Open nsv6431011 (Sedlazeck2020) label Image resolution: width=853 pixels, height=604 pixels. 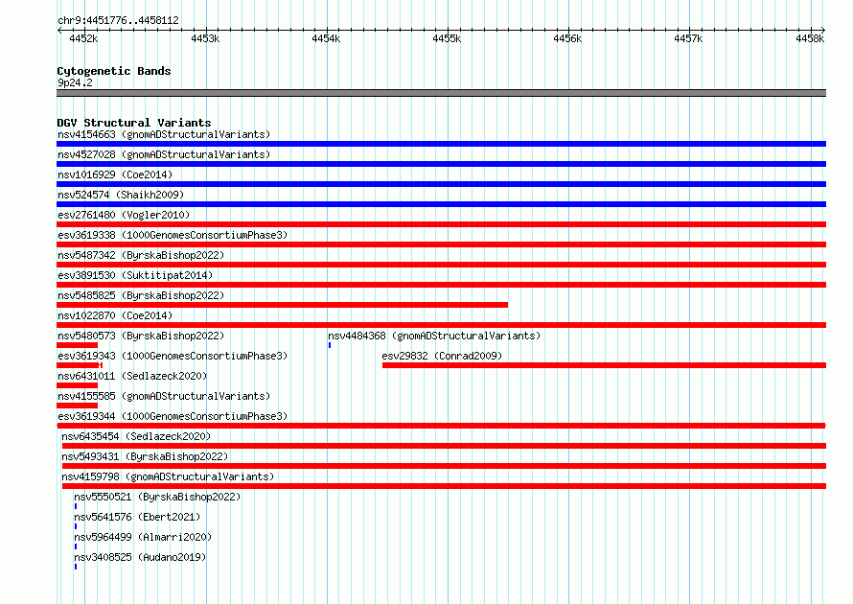pyautogui.click(x=132, y=376)
